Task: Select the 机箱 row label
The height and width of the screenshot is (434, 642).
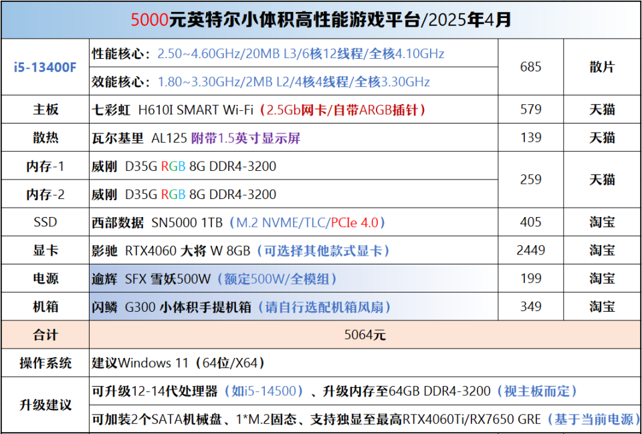Action: click(45, 306)
